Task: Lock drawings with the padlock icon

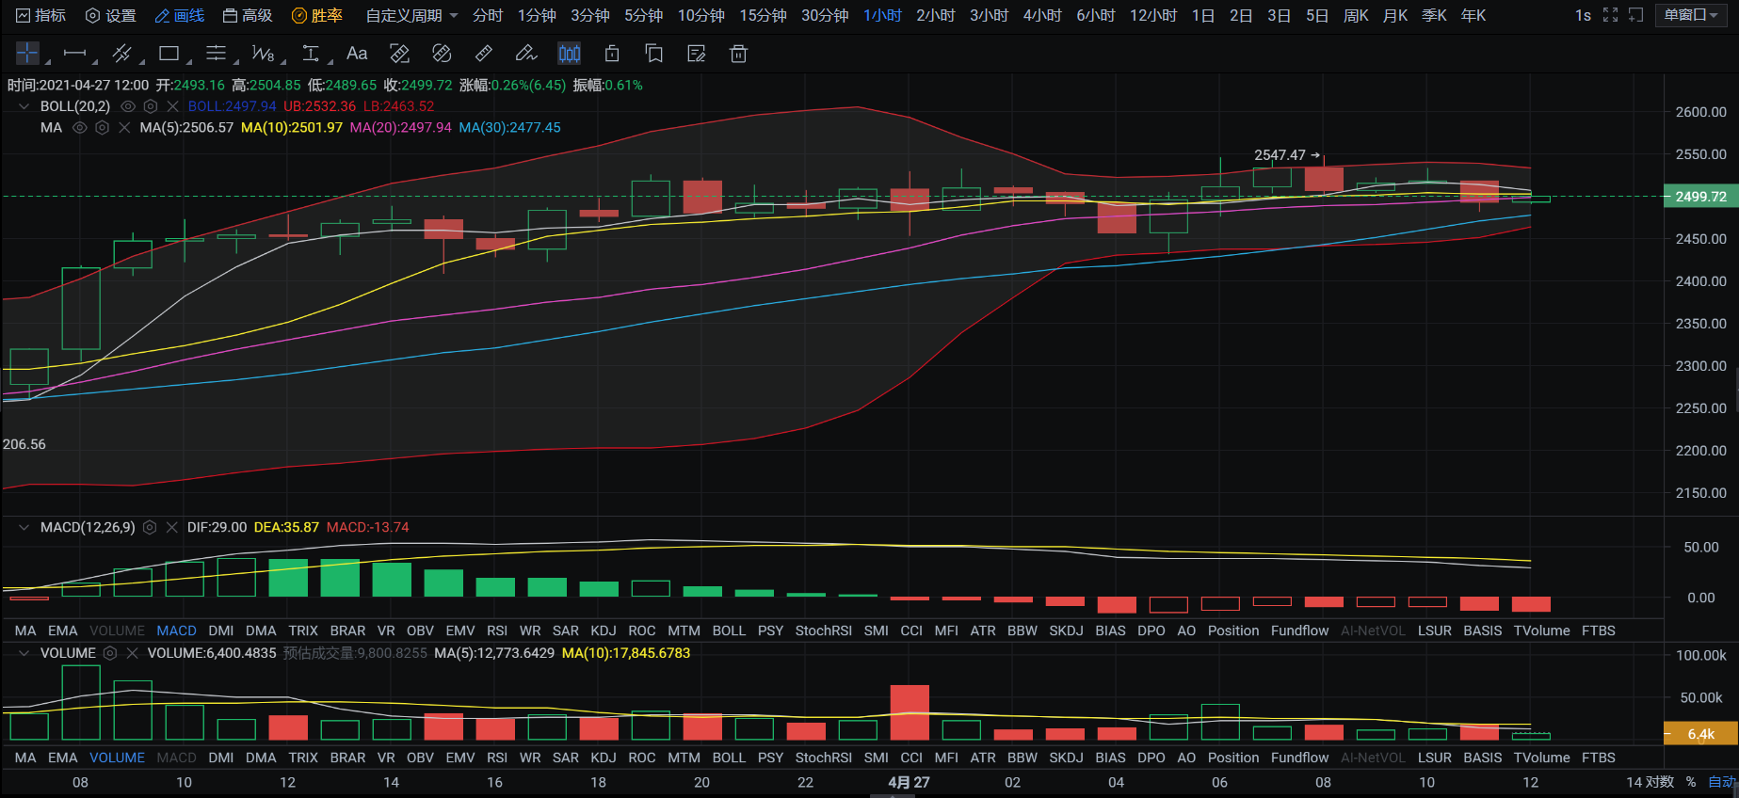Action: (612, 54)
